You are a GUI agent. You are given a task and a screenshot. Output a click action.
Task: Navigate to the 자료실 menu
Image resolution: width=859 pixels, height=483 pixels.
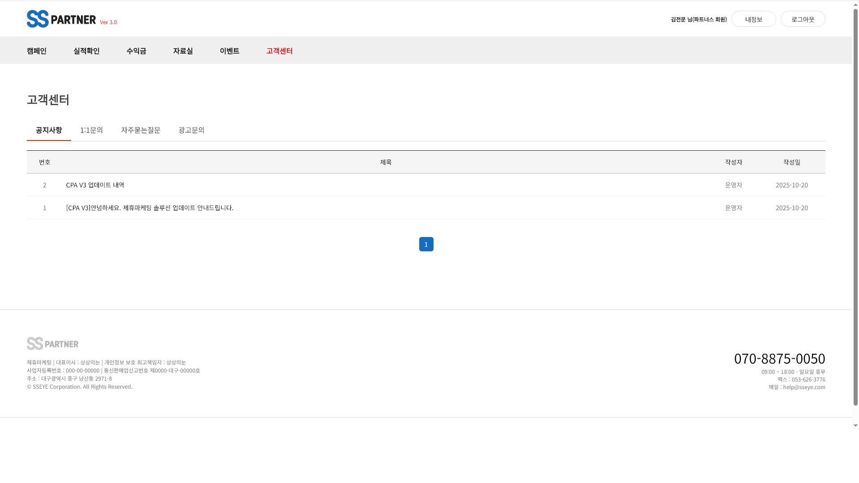(x=183, y=51)
